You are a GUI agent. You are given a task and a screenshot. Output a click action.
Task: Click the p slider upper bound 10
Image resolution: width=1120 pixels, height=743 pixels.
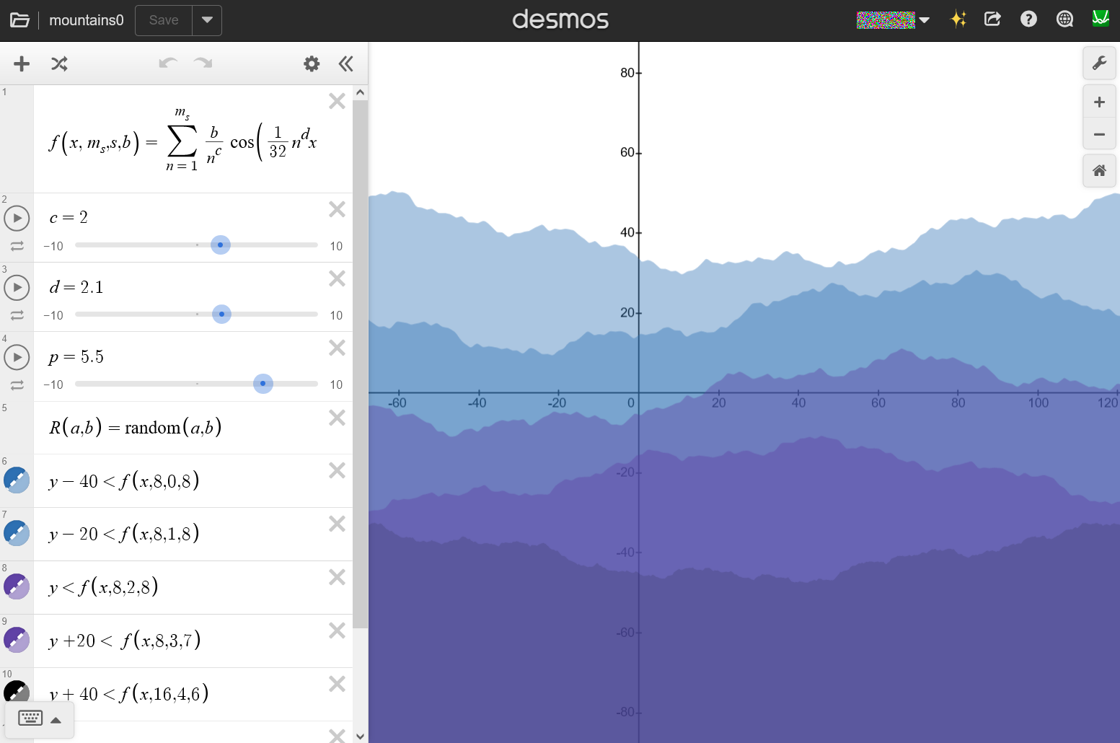[x=336, y=384]
